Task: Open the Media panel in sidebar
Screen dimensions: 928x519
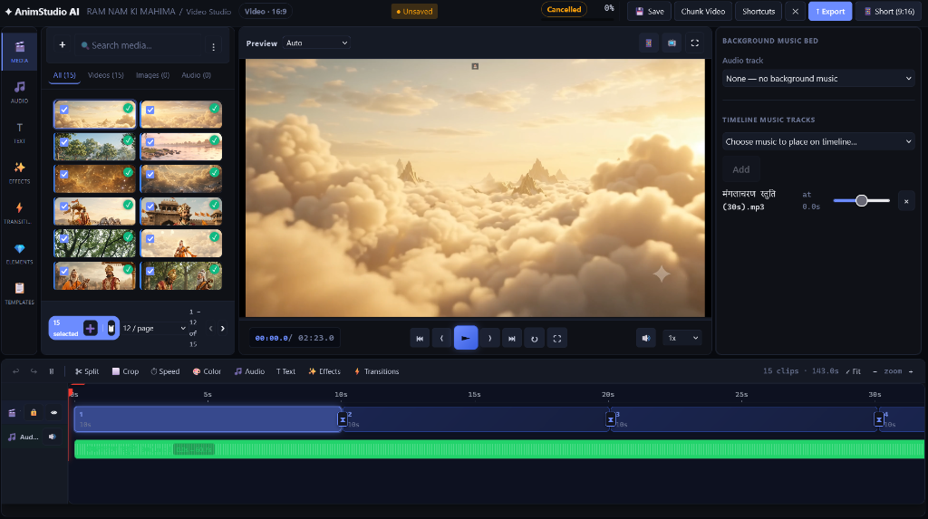Action: point(20,52)
